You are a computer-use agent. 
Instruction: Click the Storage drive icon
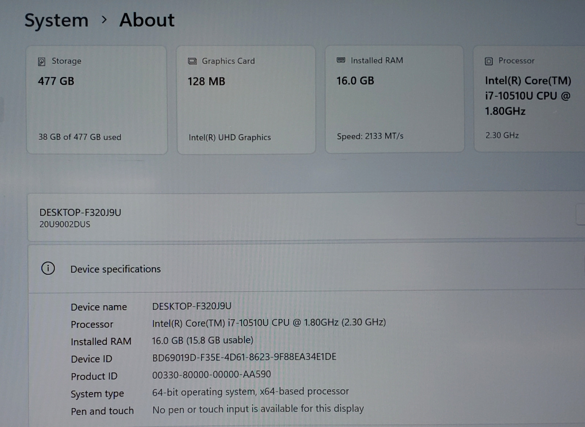pyautogui.click(x=42, y=61)
